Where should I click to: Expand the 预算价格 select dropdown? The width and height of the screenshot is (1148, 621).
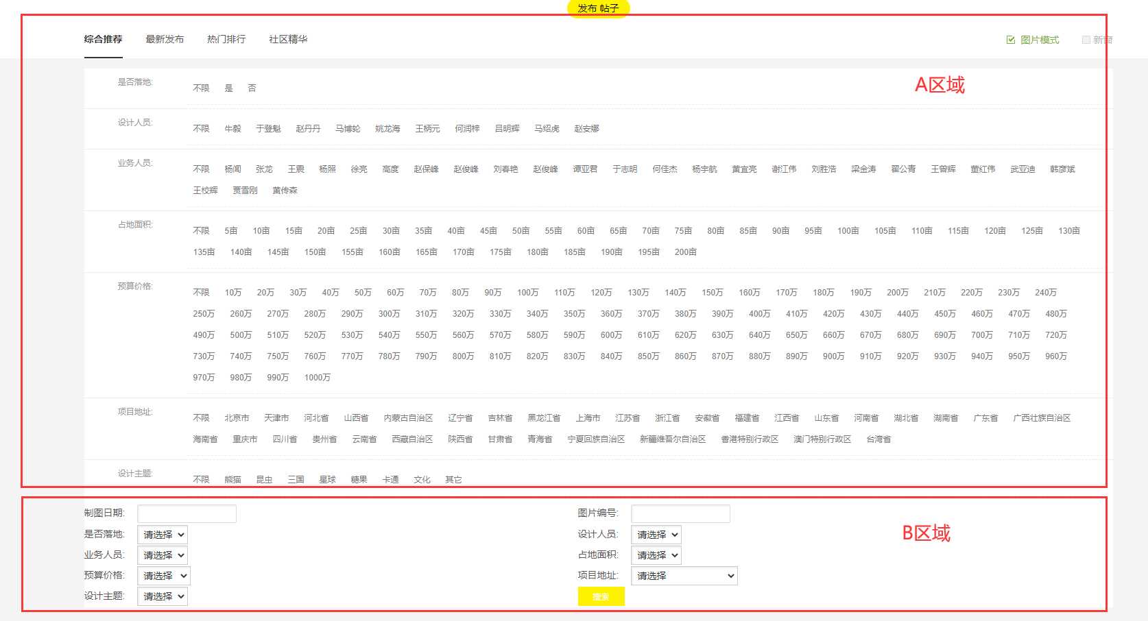[x=164, y=576]
